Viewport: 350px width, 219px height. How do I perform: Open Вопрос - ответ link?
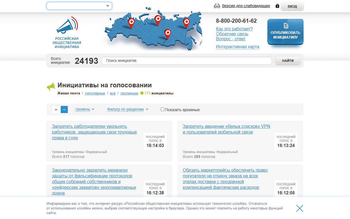point(231,39)
